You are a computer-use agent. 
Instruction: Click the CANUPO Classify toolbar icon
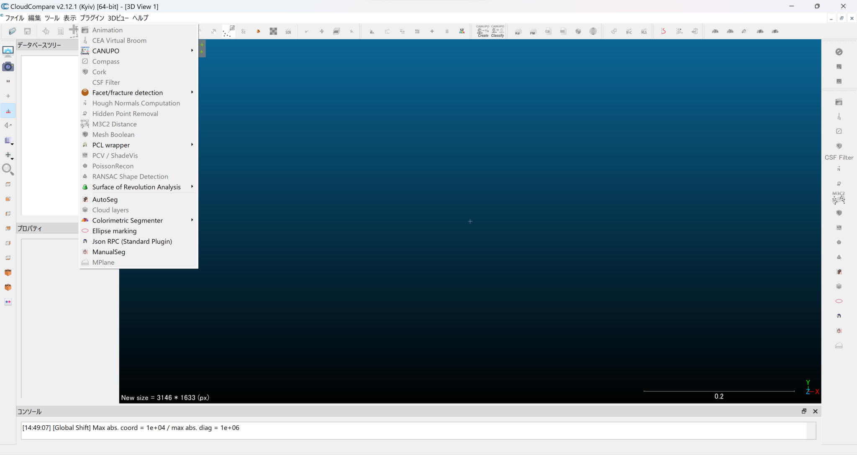(498, 31)
